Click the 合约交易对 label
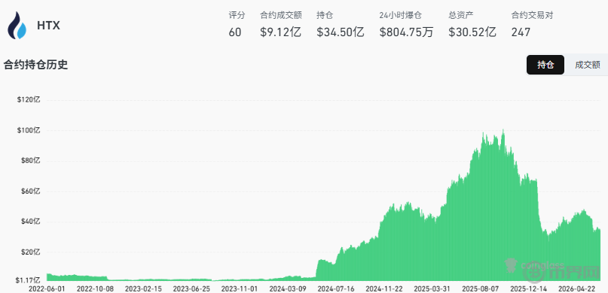This screenshot has height=293, width=608. (532, 16)
